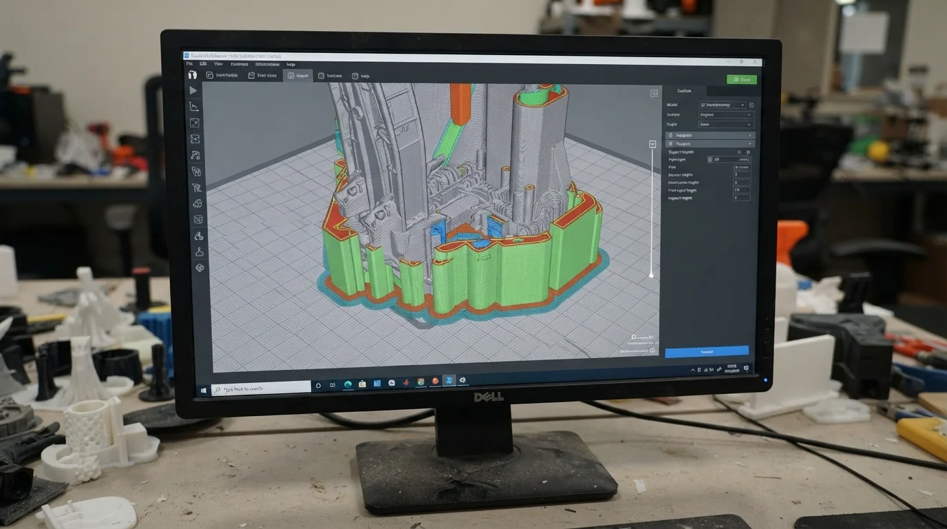This screenshot has height=529, width=947.
Task: Click the play arrow icon in left toolbar
Action: coord(193,90)
